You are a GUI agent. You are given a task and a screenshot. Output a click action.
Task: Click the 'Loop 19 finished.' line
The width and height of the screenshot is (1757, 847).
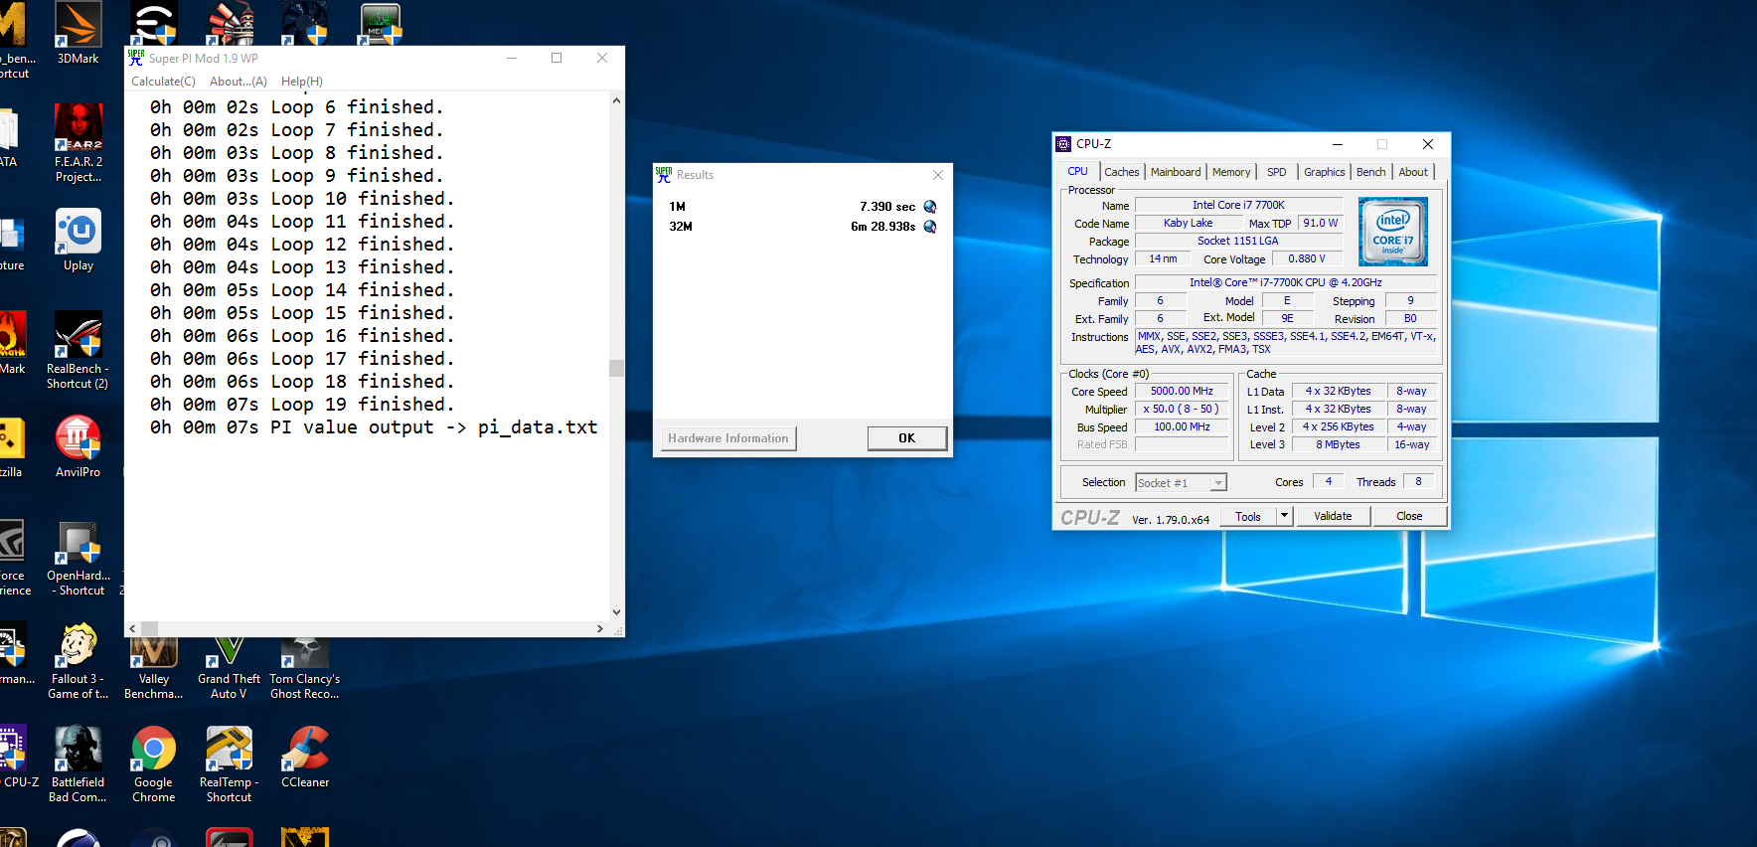tap(302, 405)
